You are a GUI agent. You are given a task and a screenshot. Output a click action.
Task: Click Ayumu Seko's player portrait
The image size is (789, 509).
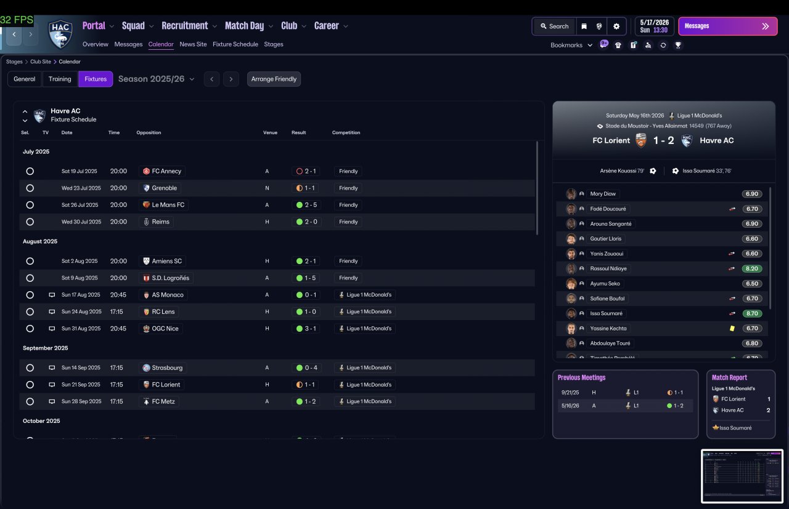click(x=571, y=284)
